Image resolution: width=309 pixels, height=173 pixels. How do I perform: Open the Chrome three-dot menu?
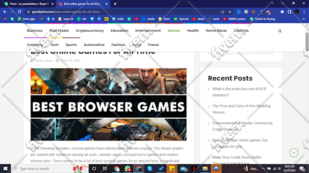tap(304, 12)
